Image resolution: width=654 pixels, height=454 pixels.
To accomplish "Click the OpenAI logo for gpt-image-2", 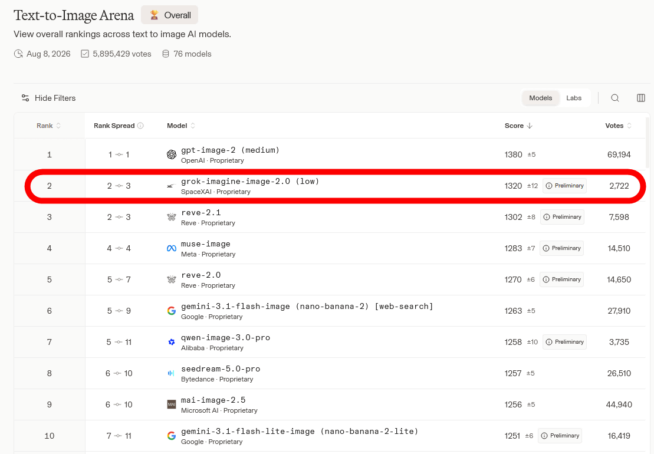I will pyautogui.click(x=172, y=154).
